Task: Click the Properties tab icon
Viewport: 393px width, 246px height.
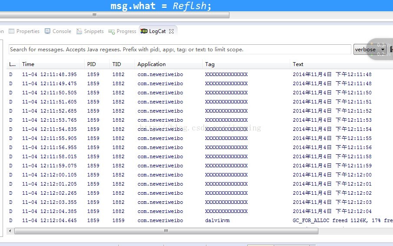Action: (x=12, y=31)
